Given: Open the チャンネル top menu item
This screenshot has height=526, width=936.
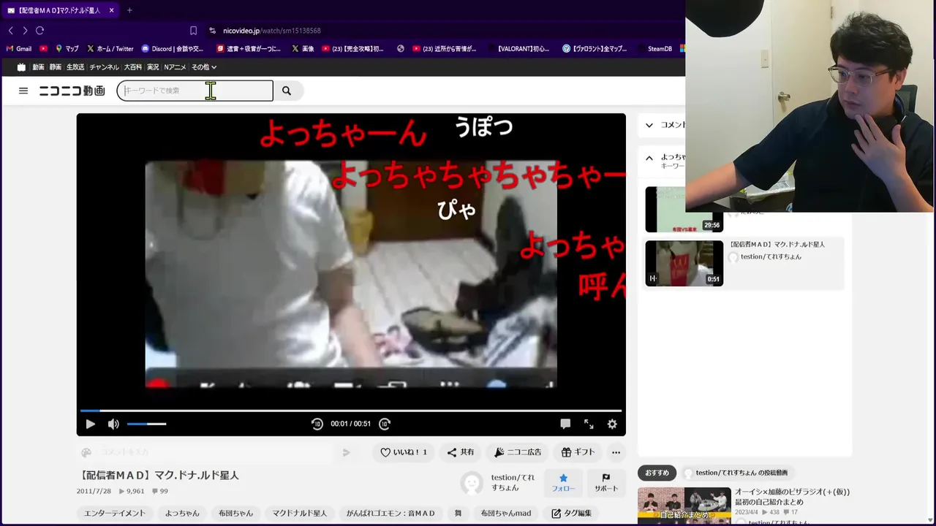Looking at the screenshot, I should 104,67.
